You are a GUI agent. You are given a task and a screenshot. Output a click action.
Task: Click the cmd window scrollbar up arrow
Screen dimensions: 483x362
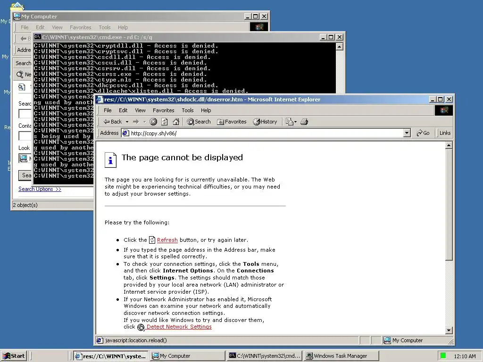pyautogui.click(x=339, y=47)
